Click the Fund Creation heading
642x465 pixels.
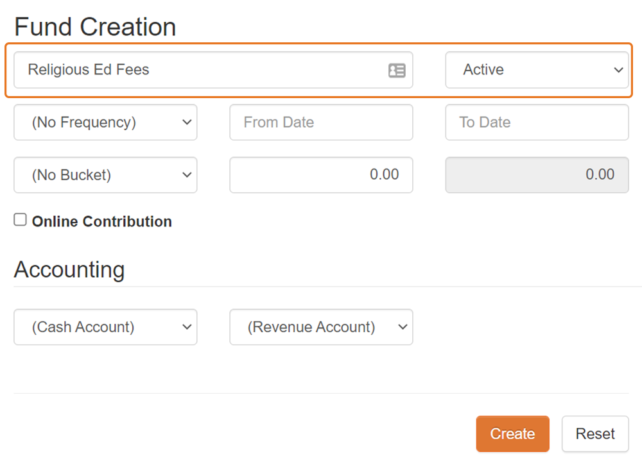95,27
